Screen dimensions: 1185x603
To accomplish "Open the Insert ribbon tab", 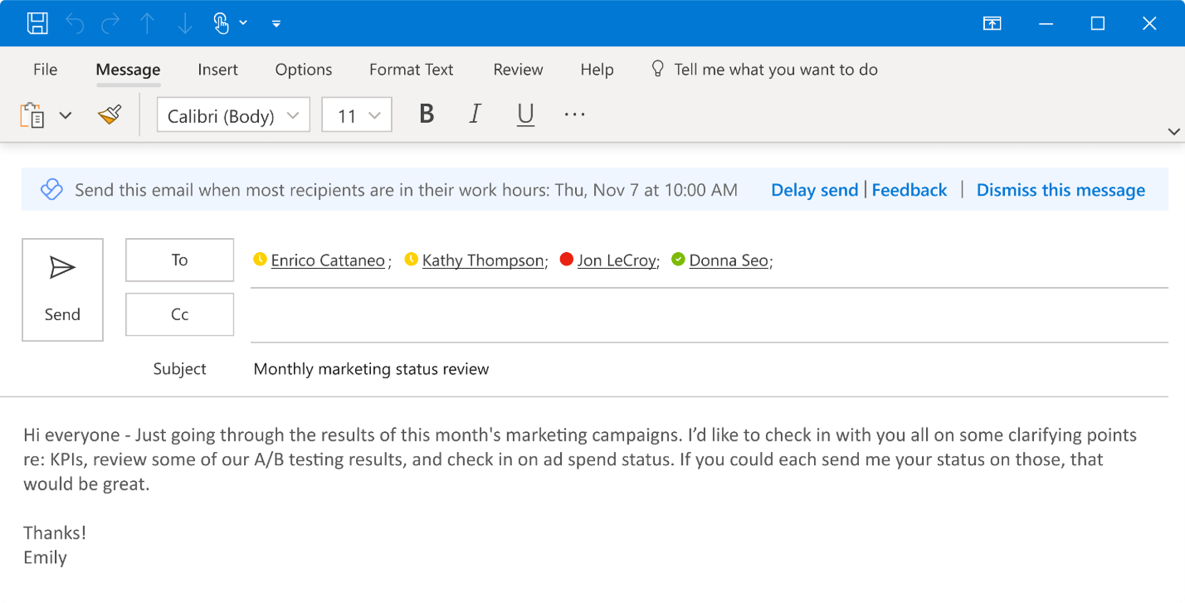I will 218,69.
